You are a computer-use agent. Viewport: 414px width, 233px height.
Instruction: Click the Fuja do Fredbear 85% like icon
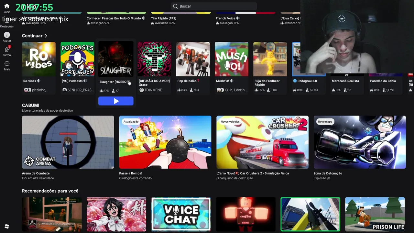pos(256,90)
